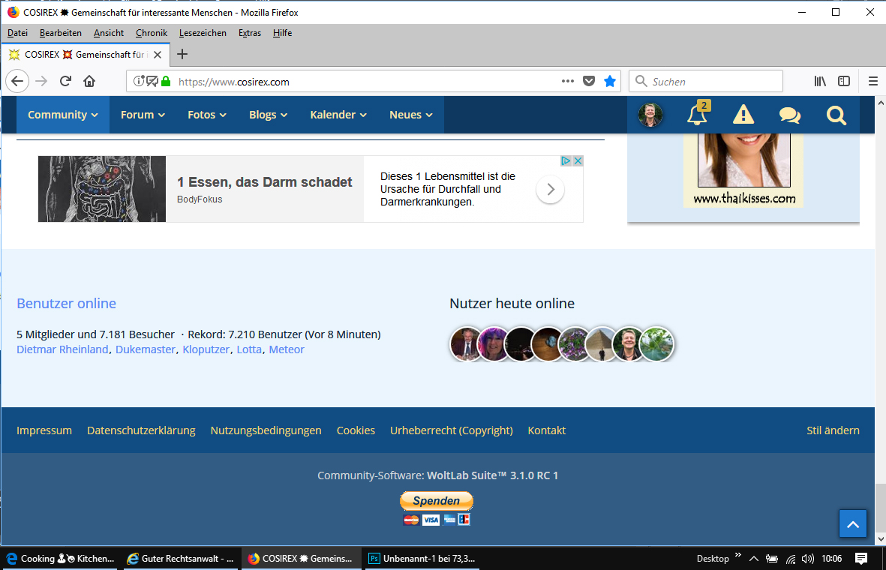Open the Lesezeichen menu
The image size is (886, 570).
click(x=203, y=33)
